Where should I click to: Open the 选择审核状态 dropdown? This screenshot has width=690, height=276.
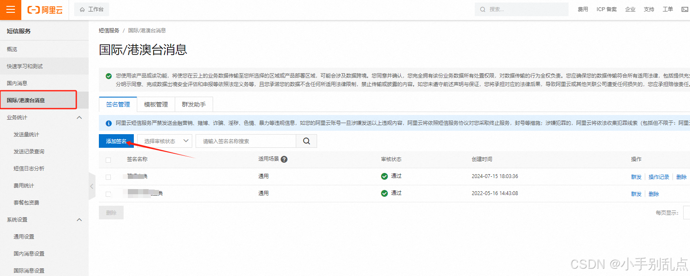165,141
